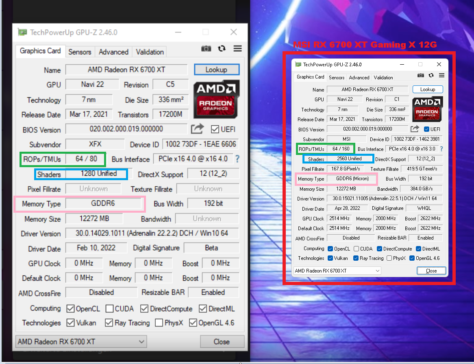Click Close button in left GPU-Z

222,342
